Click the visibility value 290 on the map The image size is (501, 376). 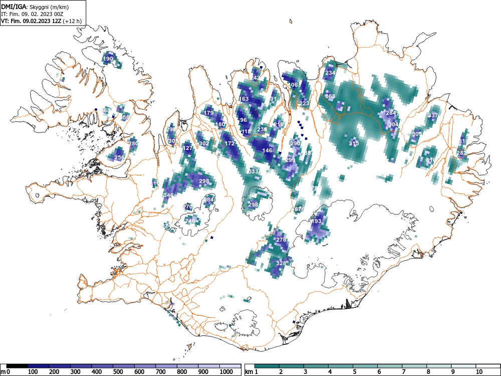[x=295, y=143]
